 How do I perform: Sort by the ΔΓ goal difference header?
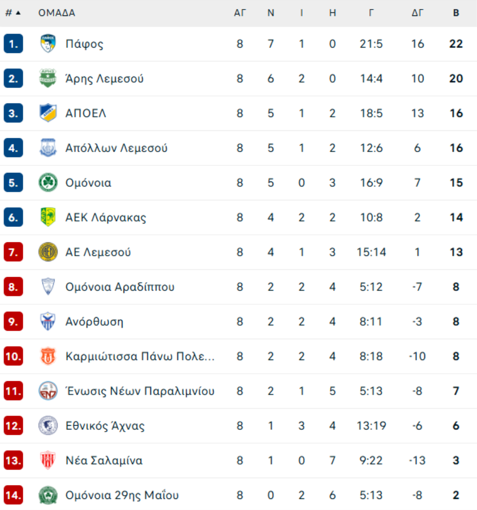pyautogui.click(x=417, y=13)
